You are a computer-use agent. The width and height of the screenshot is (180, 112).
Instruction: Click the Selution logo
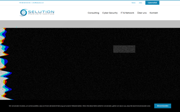pyautogui.click(x=37, y=13)
